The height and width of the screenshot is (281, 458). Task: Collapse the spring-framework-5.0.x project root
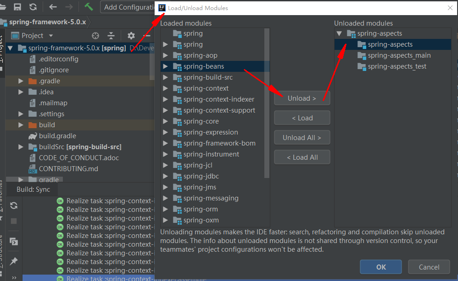click(10, 48)
